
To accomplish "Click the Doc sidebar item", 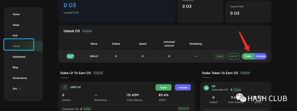I will click(x=15, y=88).
